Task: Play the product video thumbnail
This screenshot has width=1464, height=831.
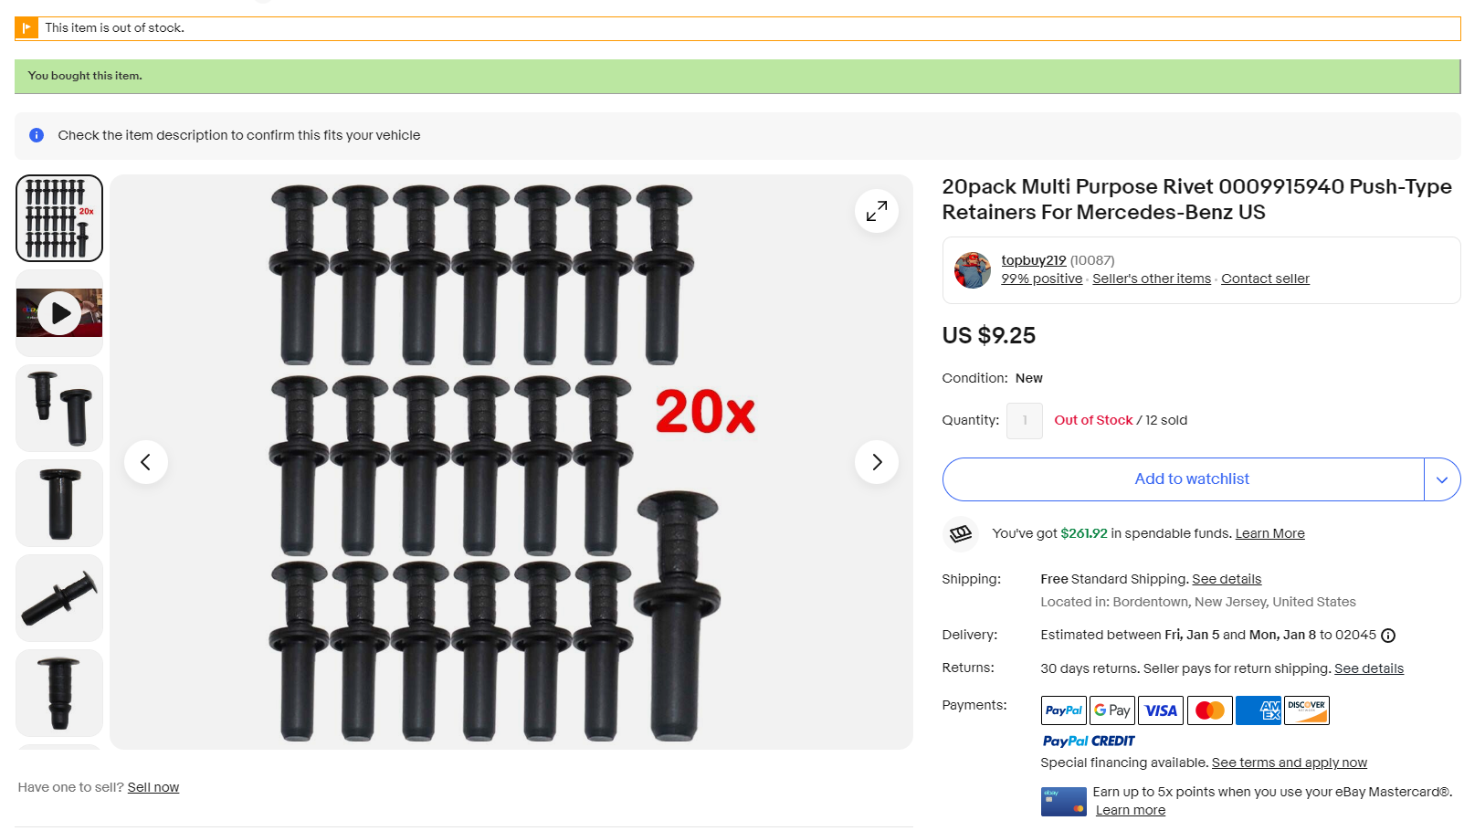Action: (x=59, y=313)
